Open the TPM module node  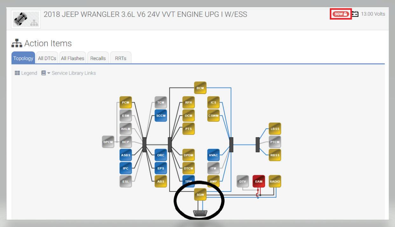[189, 181]
